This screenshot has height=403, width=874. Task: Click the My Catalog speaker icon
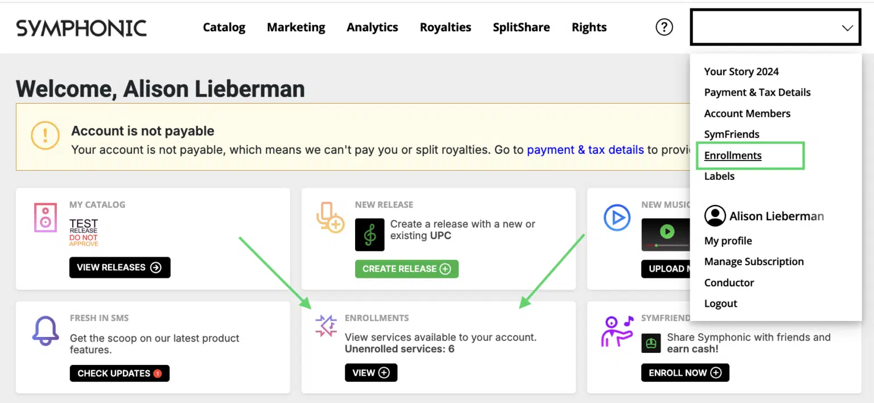[46, 217]
